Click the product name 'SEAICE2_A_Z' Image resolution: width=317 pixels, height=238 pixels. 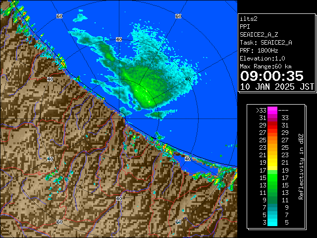pyautogui.click(x=259, y=35)
